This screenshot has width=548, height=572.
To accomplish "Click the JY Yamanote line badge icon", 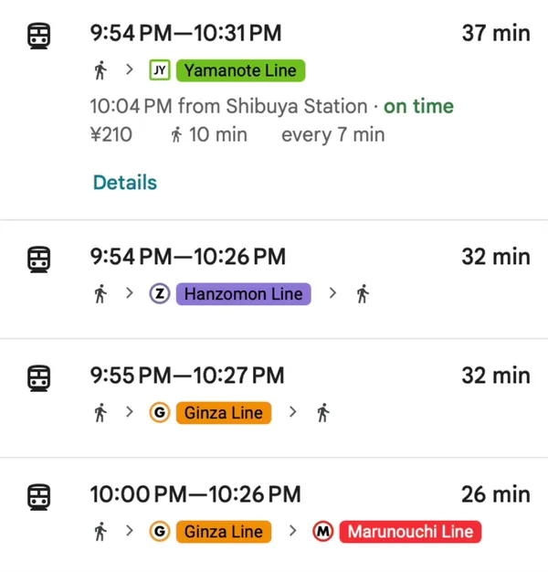I will (160, 70).
